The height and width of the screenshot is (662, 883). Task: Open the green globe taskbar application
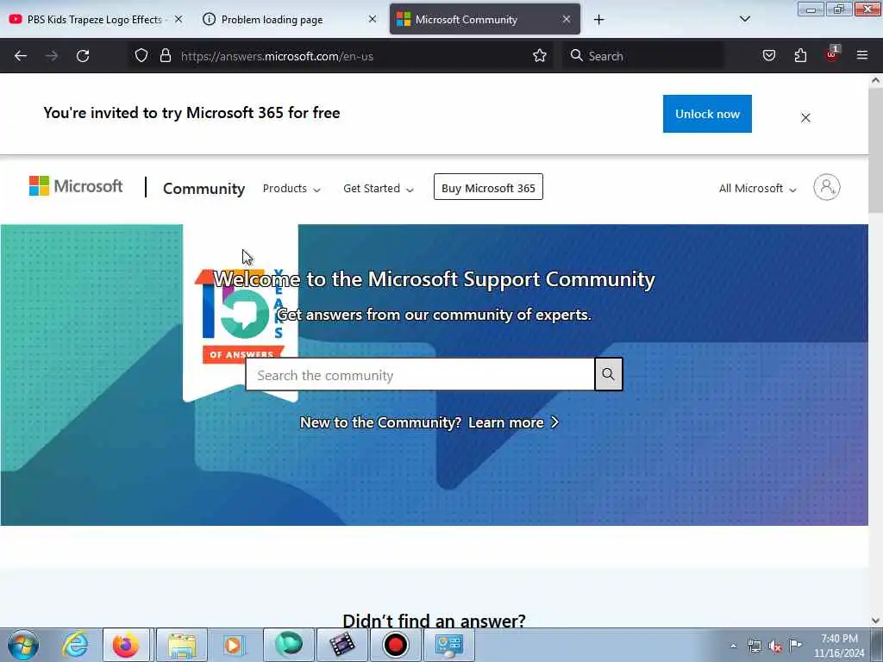tap(288, 645)
